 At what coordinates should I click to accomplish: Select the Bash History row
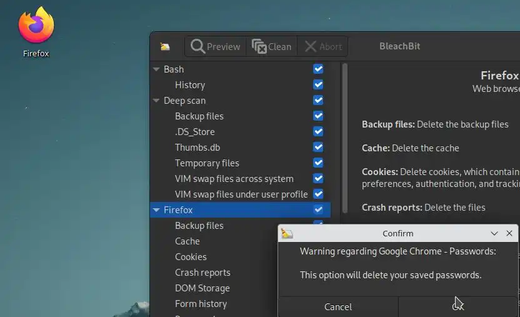point(240,85)
